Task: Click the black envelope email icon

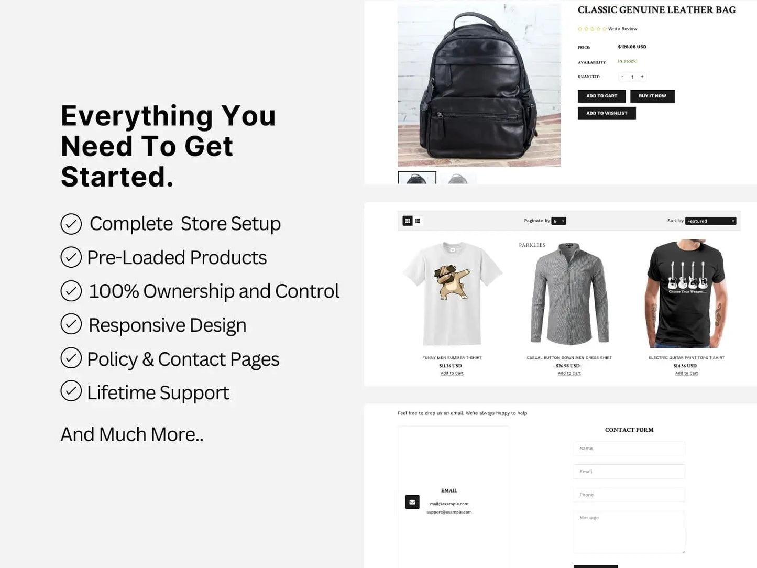Action: pos(412,502)
